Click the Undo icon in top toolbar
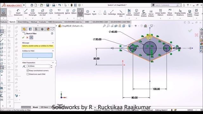 click(x=59, y=5)
